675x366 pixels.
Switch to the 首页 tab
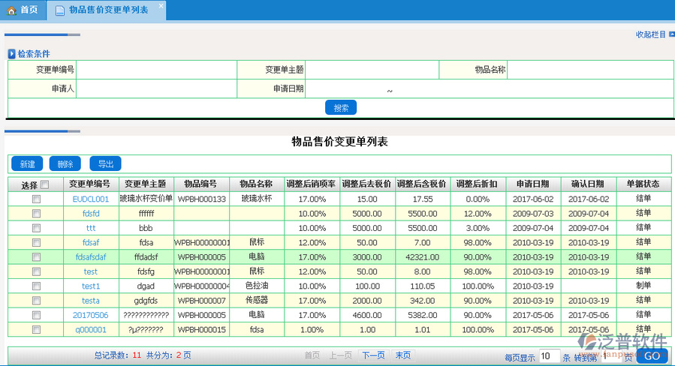coord(23,10)
